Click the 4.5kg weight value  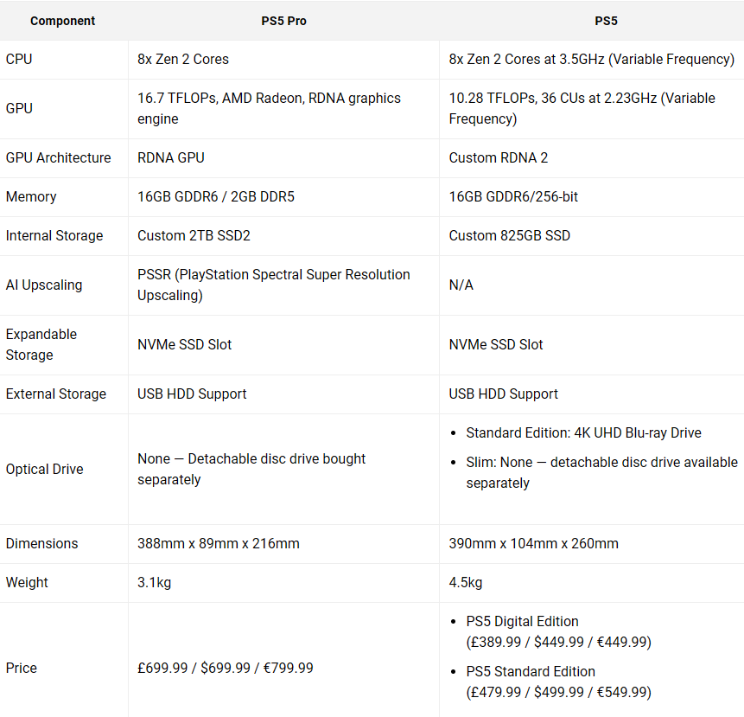click(x=466, y=582)
